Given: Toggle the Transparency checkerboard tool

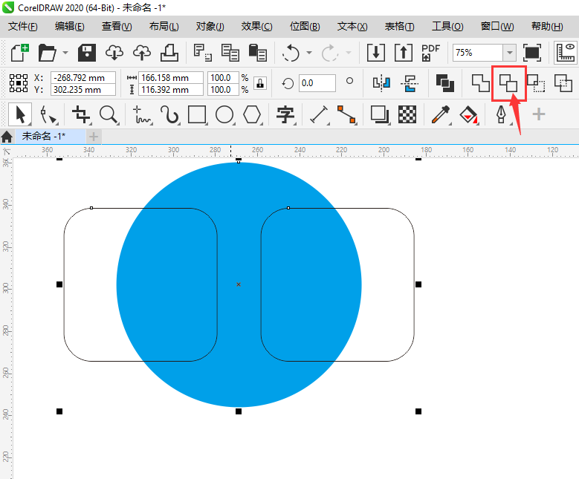Looking at the screenshot, I should [x=407, y=115].
